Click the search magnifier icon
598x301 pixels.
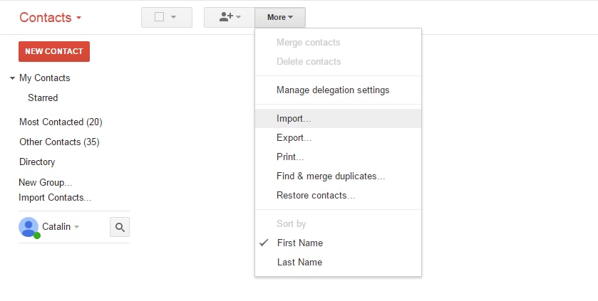tap(120, 227)
